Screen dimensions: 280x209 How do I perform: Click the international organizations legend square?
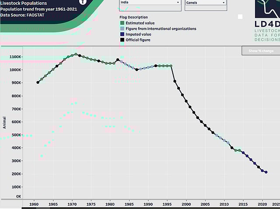122,29
